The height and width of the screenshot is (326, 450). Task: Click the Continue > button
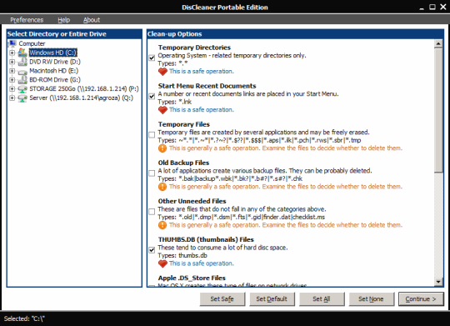click(x=421, y=299)
